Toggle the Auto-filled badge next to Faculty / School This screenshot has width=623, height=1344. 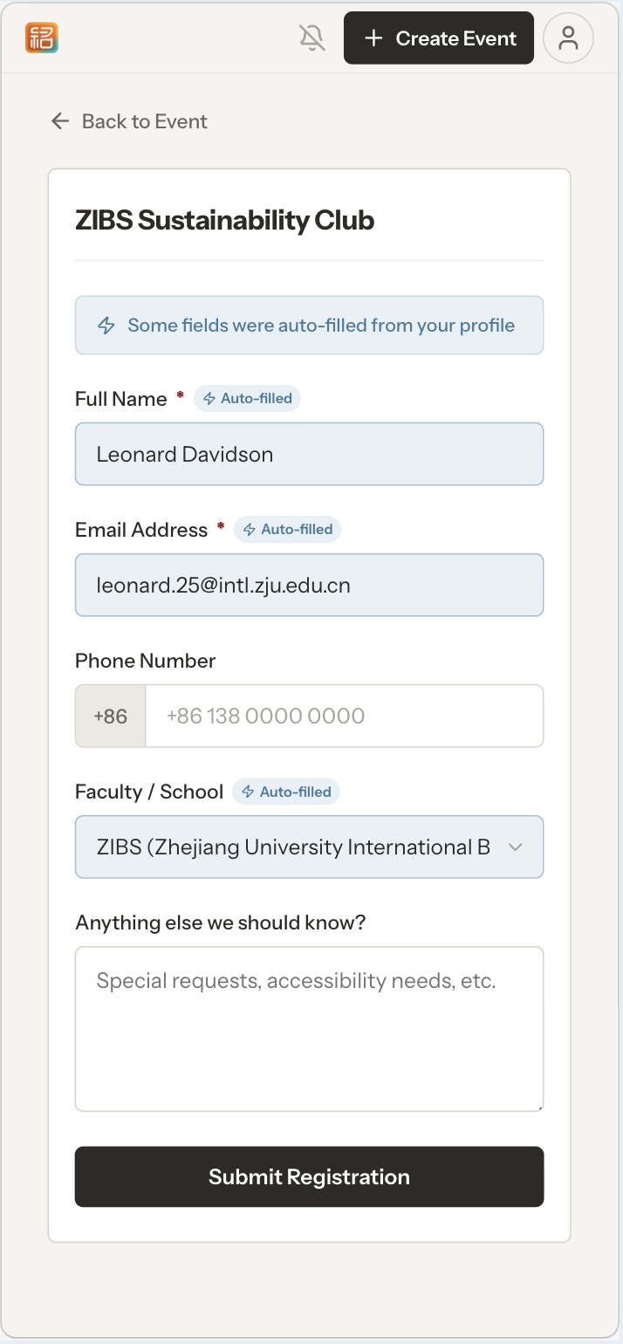pyautogui.click(x=285, y=792)
